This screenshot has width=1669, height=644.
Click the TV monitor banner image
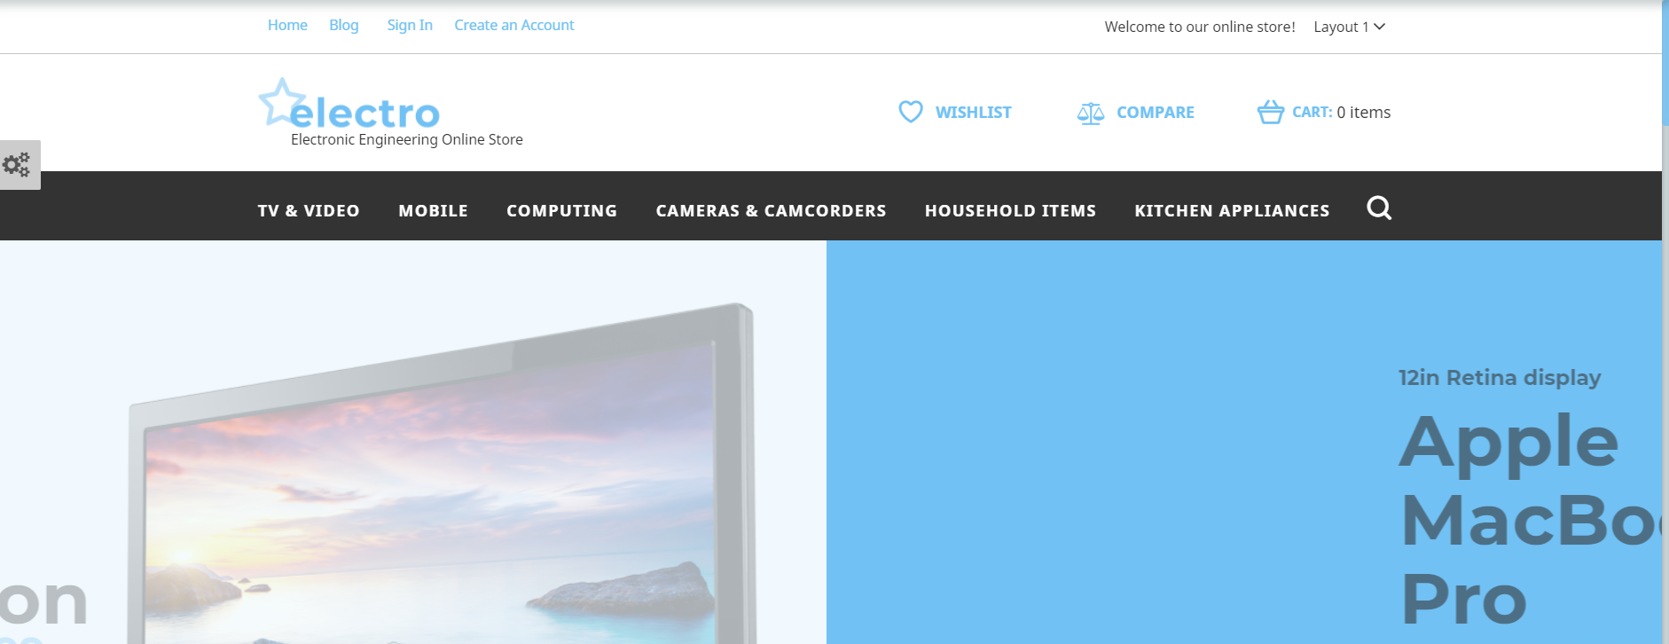(441, 474)
